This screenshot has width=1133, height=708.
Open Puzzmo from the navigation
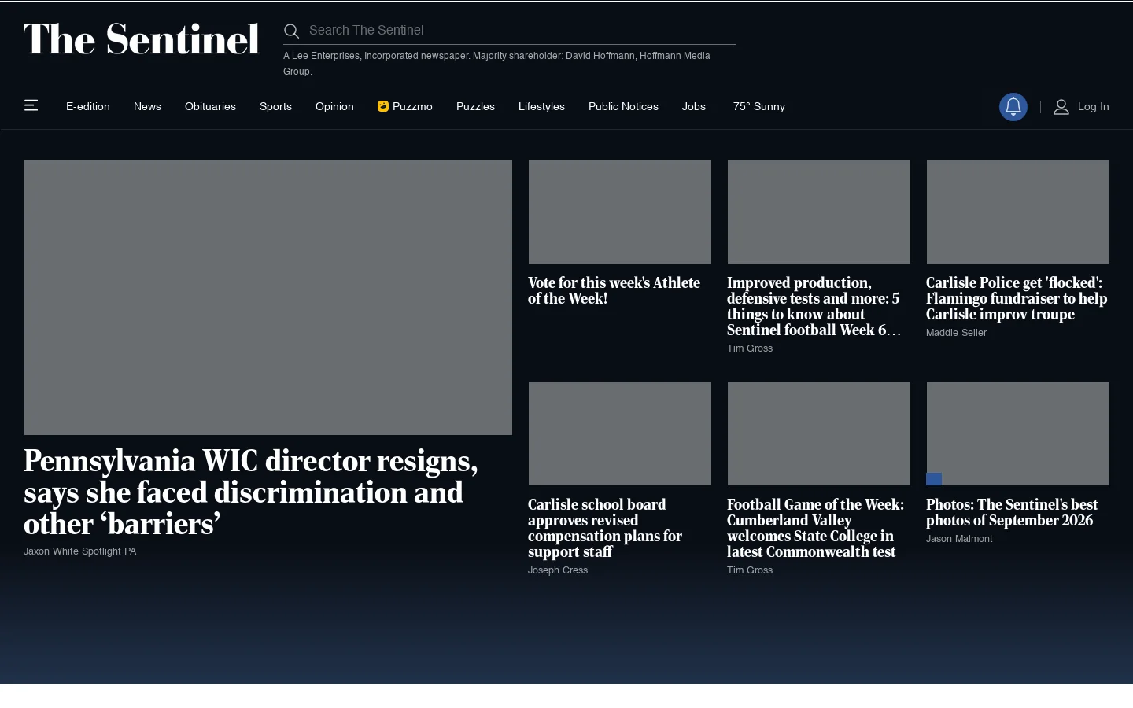405,106
